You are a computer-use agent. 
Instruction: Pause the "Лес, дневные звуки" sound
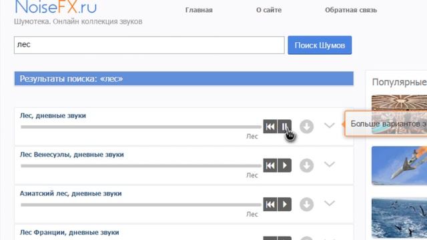[x=285, y=127]
